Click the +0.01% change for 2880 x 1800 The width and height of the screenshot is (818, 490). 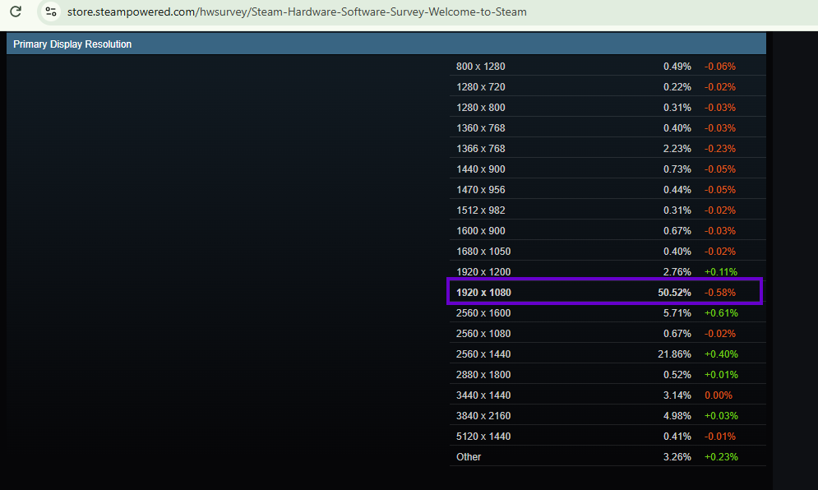pos(721,375)
